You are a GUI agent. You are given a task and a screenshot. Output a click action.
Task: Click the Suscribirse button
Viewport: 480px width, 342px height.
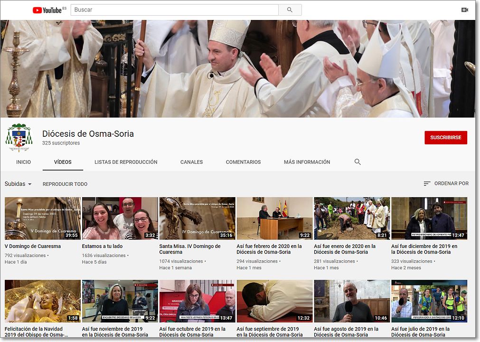coord(445,137)
